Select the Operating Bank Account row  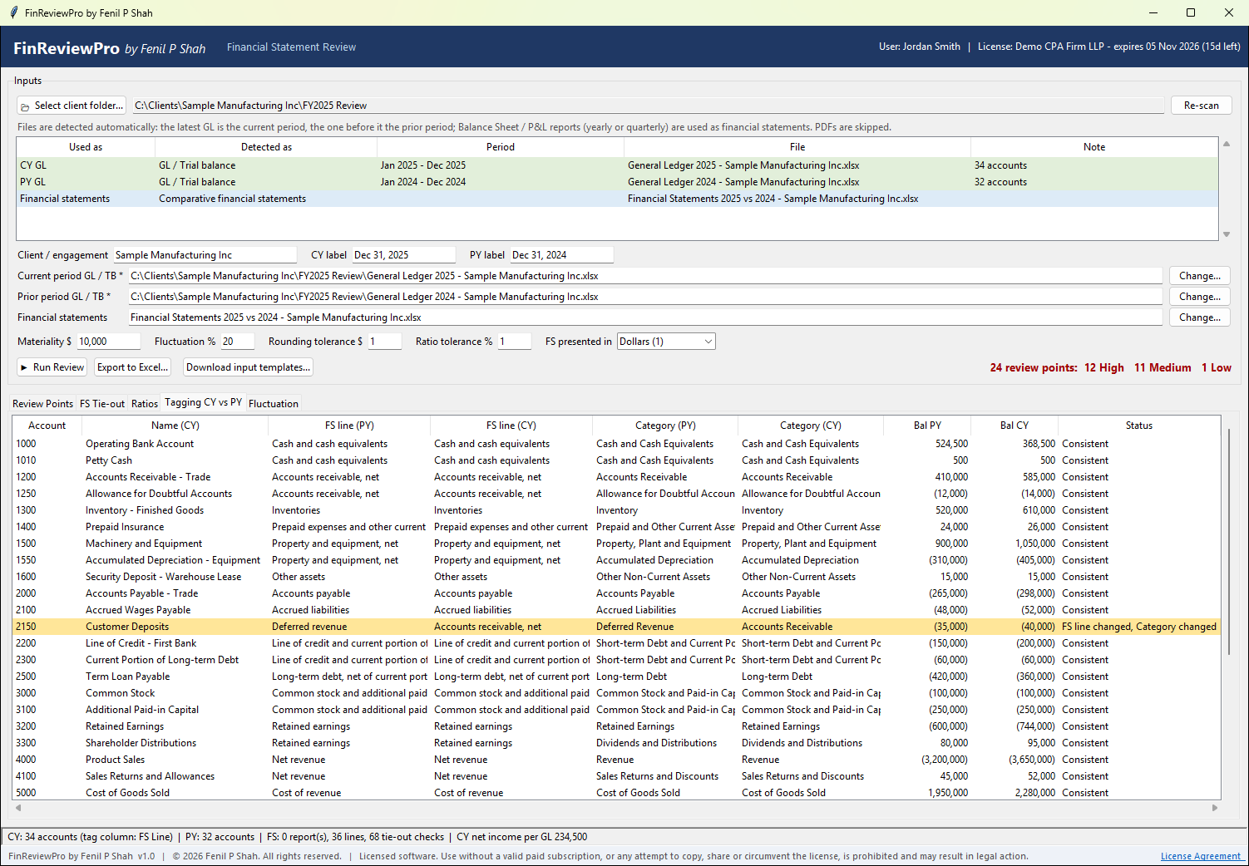616,444
